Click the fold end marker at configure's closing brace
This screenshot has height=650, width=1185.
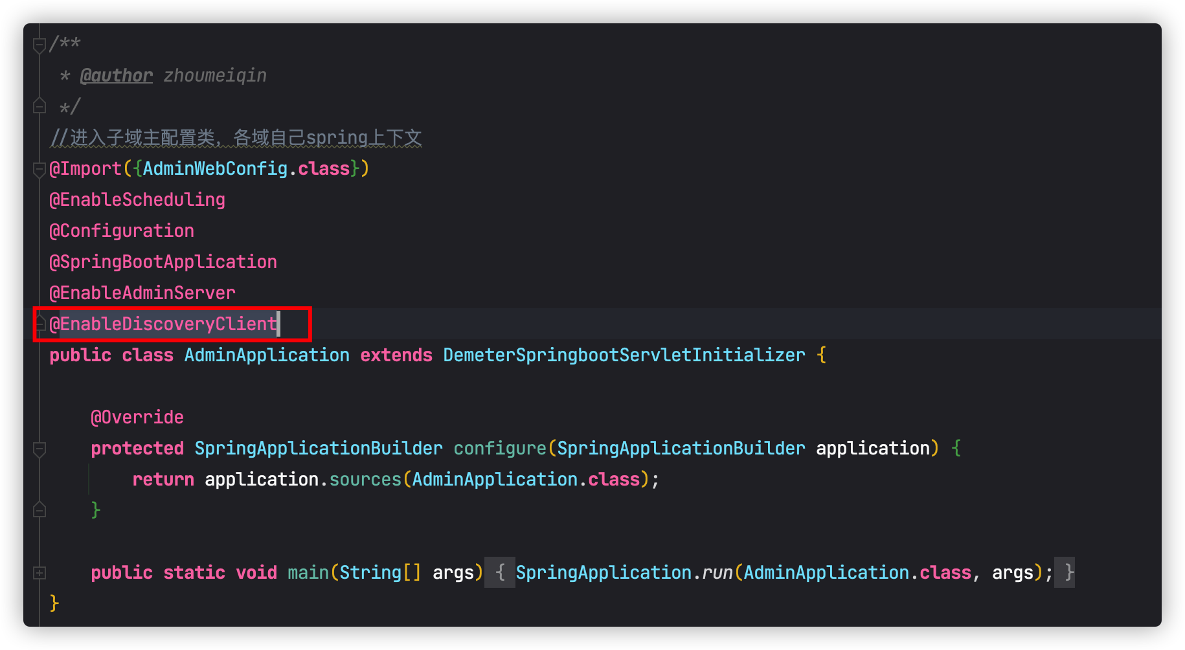point(39,510)
